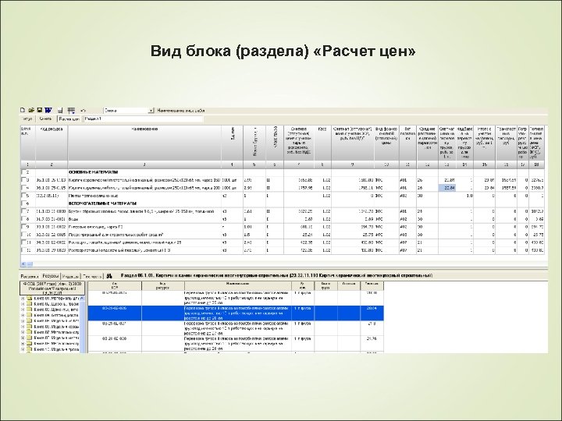Open the Индексы tab in lower panel
This screenshot has height=421, width=562.
click(70, 276)
